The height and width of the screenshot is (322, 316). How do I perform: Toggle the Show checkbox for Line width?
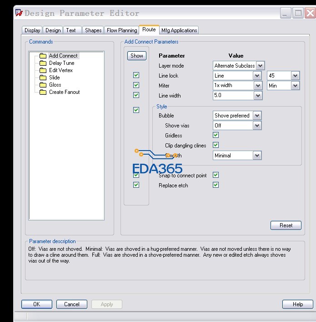click(136, 95)
